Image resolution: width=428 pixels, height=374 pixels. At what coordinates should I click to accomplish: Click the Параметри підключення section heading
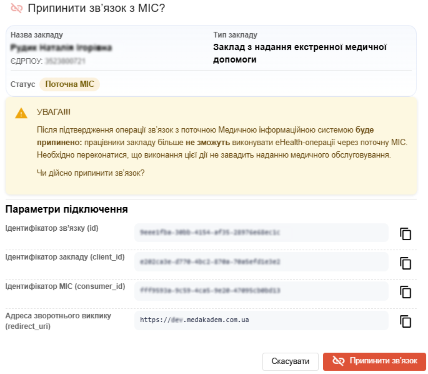pos(67,209)
